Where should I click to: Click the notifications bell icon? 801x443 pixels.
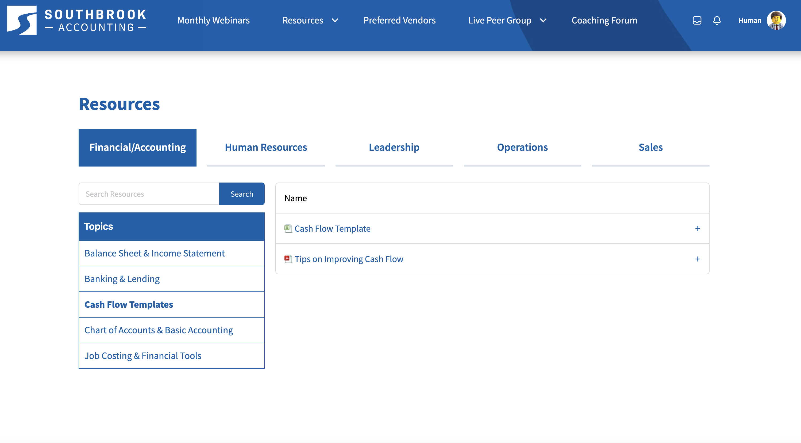[x=717, y=21]
